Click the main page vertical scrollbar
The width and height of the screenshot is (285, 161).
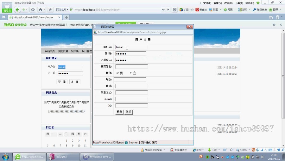click(283, 75)
